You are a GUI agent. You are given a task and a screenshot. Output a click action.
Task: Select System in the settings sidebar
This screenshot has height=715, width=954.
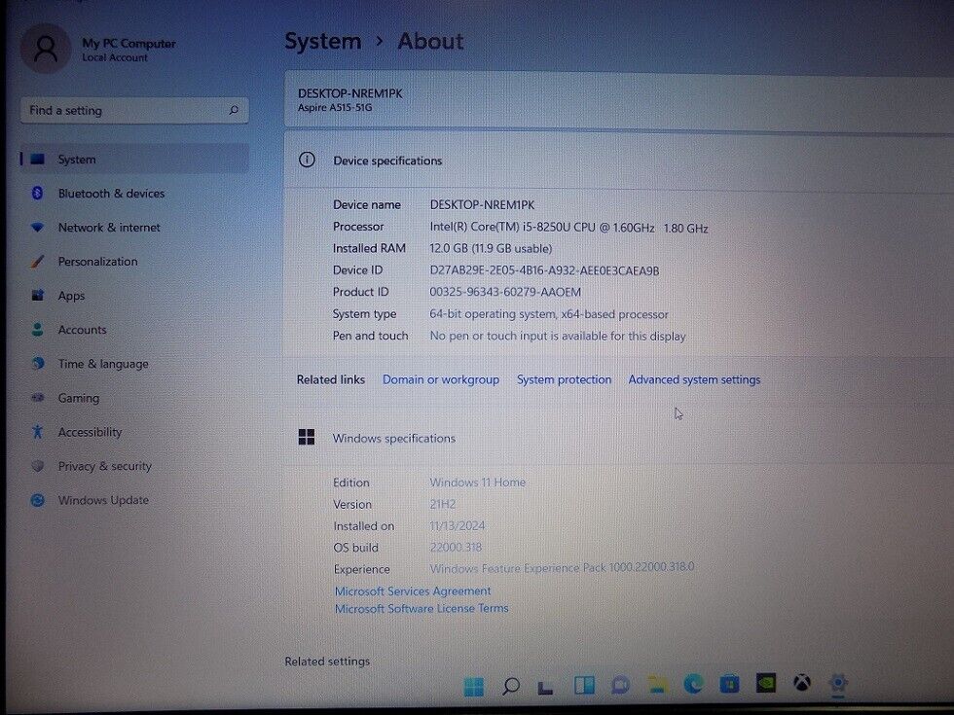coord(134,160)
